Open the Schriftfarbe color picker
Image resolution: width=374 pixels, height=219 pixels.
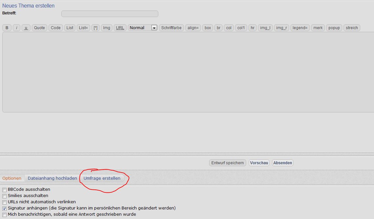point(171,28)
